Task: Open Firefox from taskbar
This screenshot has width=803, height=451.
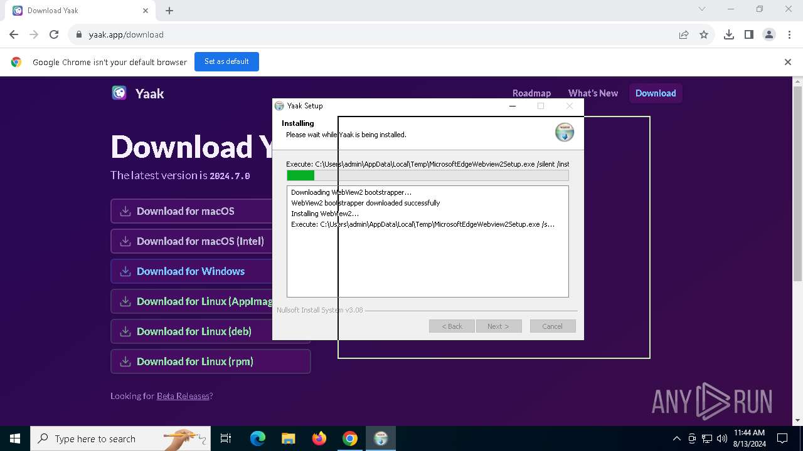Action: click(x=319, y=438)
